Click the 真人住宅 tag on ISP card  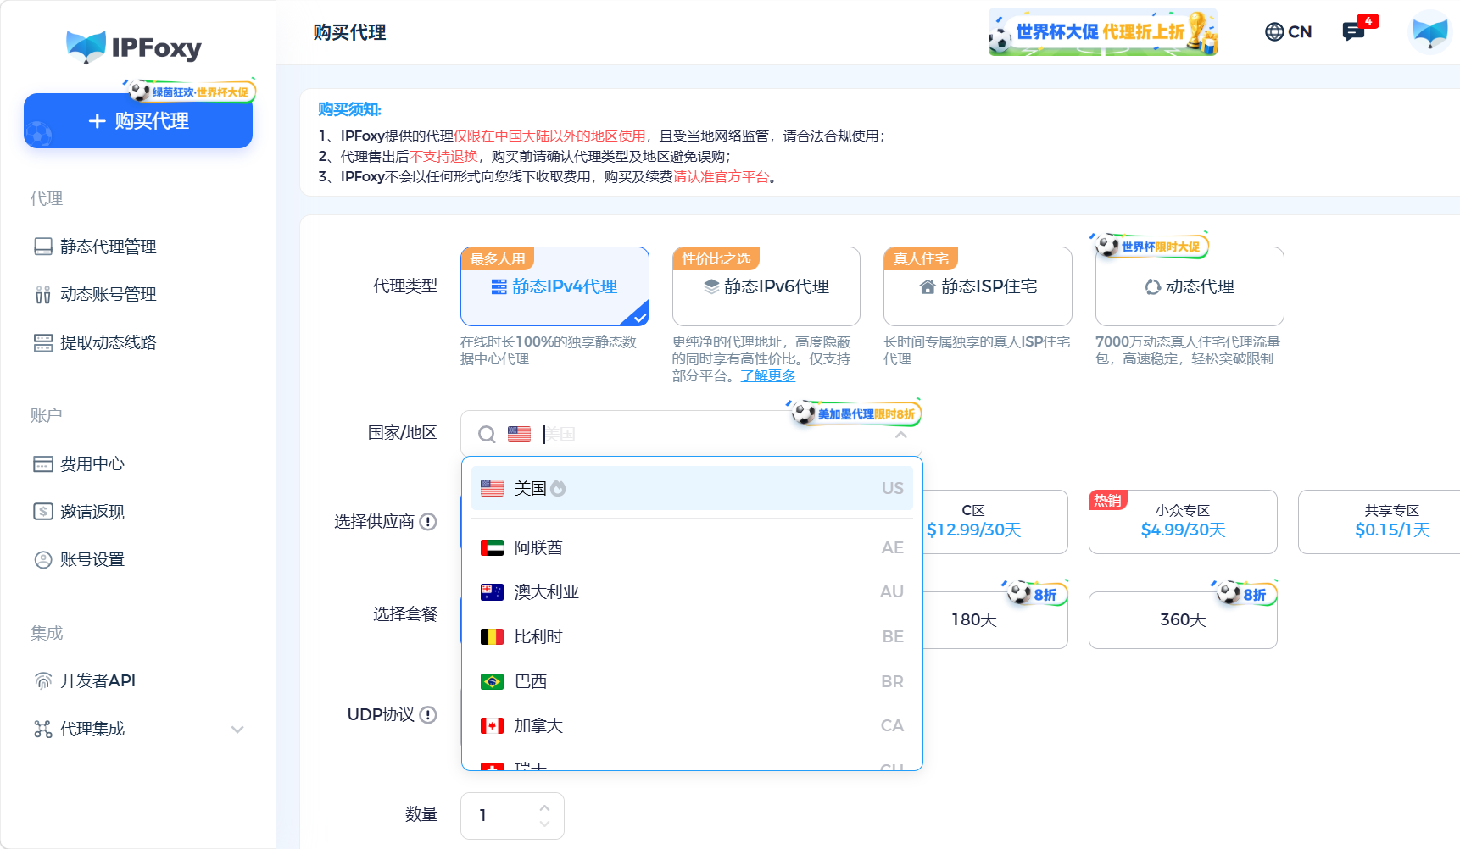point(921,258)
